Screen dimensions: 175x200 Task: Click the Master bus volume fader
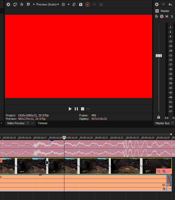pos(159,56)
